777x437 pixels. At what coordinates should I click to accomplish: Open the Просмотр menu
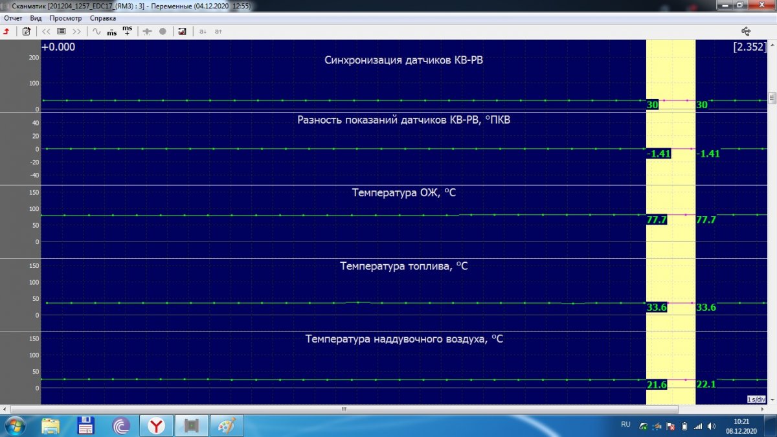point(65,18)
